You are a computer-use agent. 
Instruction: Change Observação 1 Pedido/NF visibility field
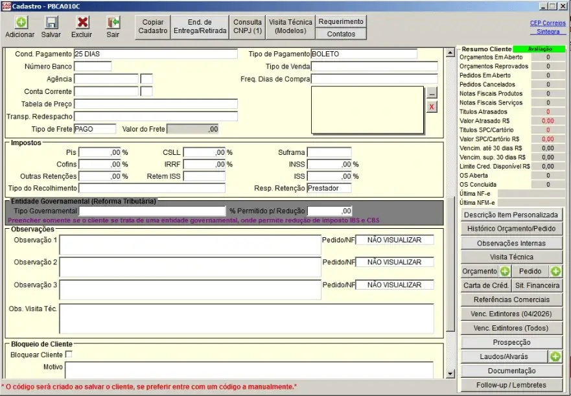(394, 240)
